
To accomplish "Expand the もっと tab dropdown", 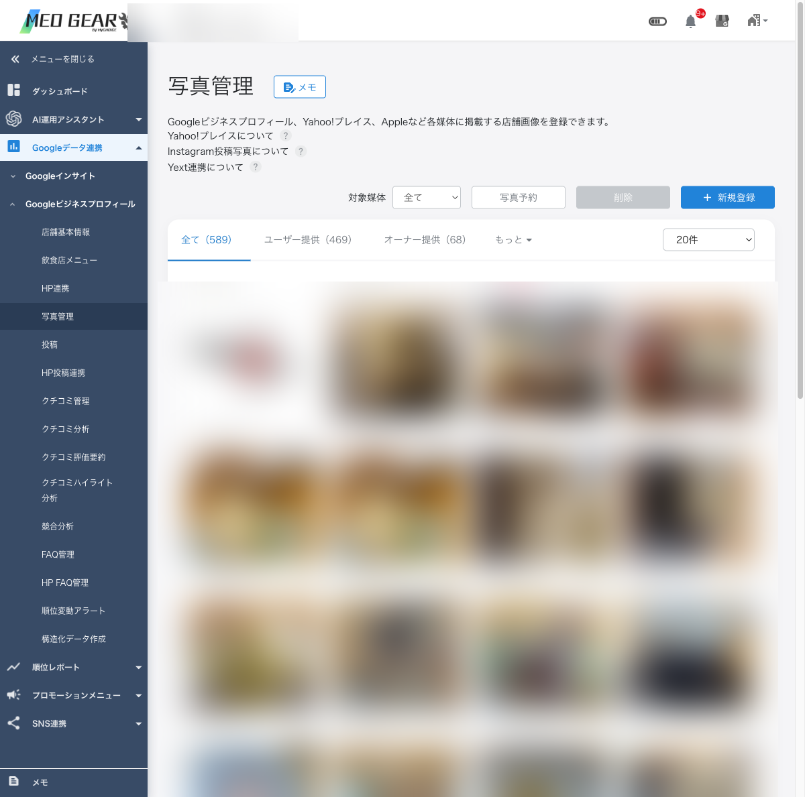I will pyautogui.click(x=513, y=240).
